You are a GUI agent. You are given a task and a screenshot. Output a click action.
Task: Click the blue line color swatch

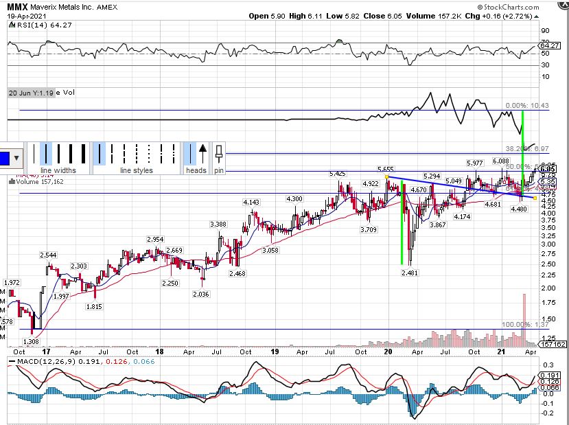click(4, 158)
